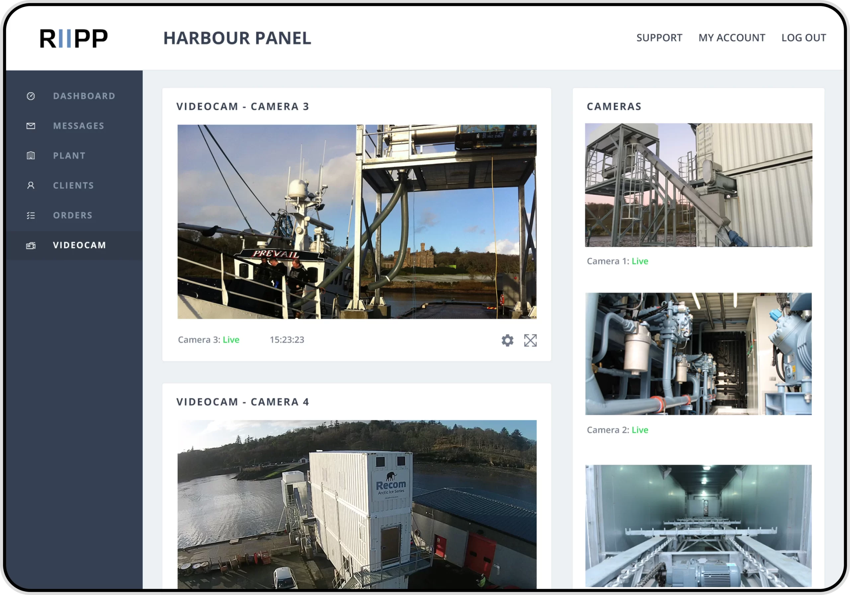Click the Messages envelope icon

[31, 126]
